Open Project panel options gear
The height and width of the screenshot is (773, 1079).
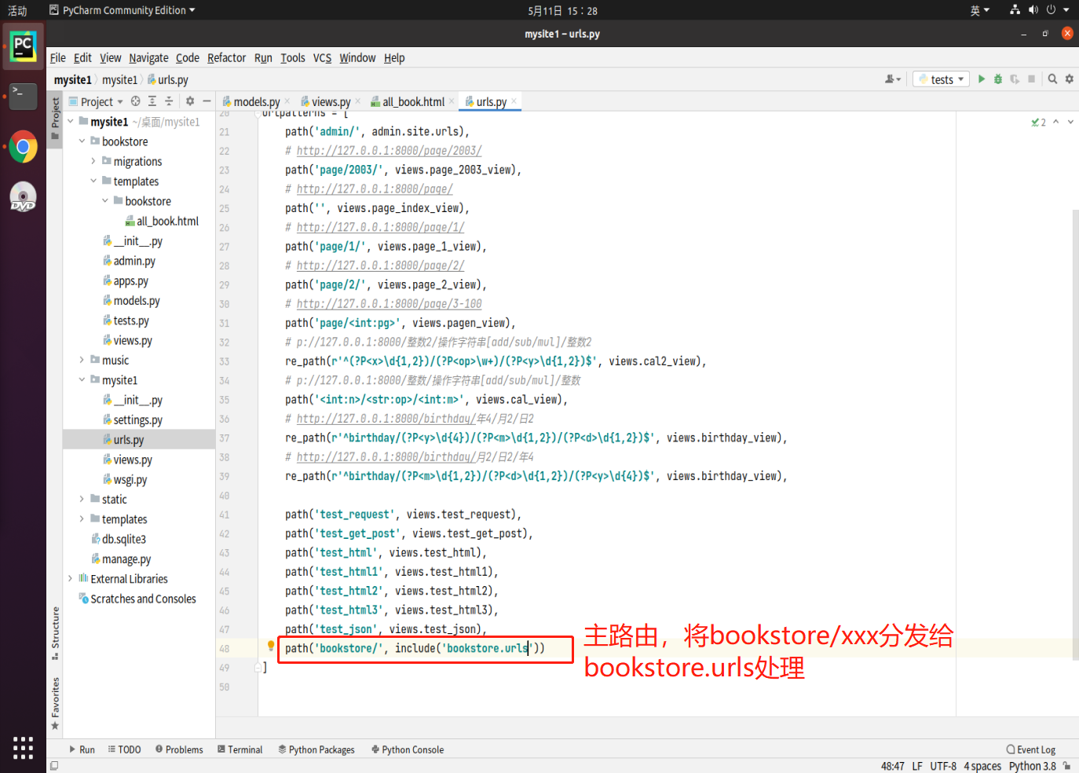click(x=189, y=101)
